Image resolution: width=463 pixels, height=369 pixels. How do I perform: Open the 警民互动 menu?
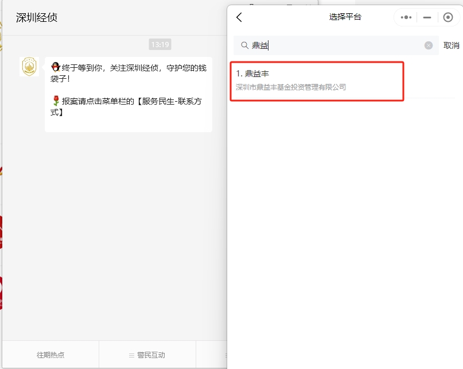pyautogui.click(x=147, y=355)
